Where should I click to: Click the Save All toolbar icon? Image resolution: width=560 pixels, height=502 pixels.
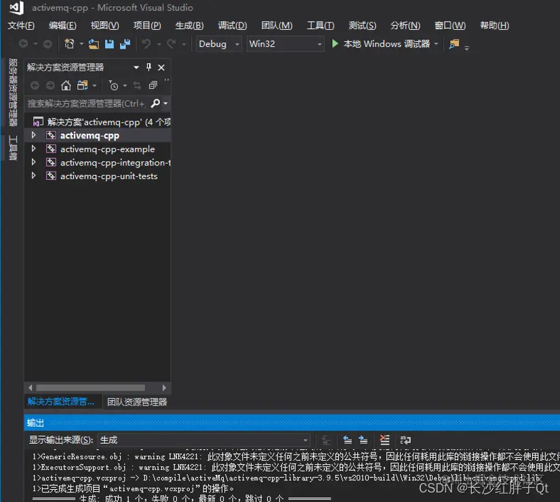(x=125, y=44)
